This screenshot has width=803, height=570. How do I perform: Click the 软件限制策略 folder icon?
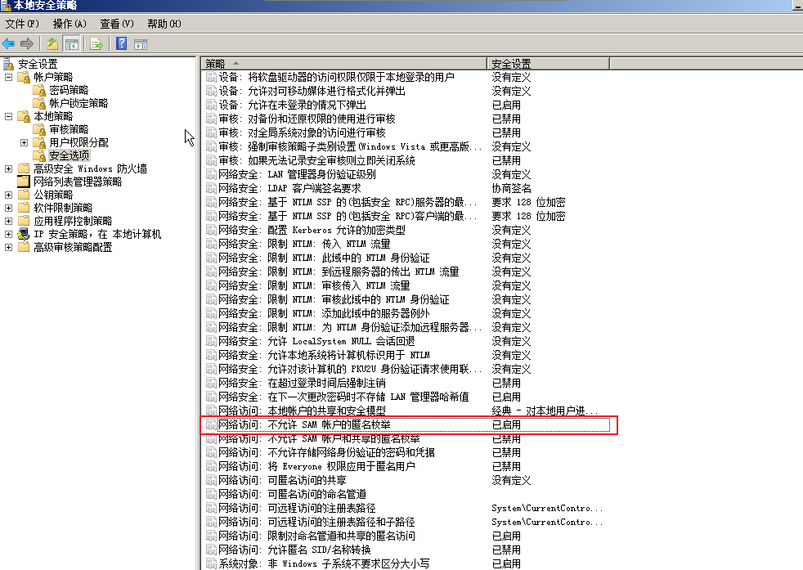click(x=24, y=208)
